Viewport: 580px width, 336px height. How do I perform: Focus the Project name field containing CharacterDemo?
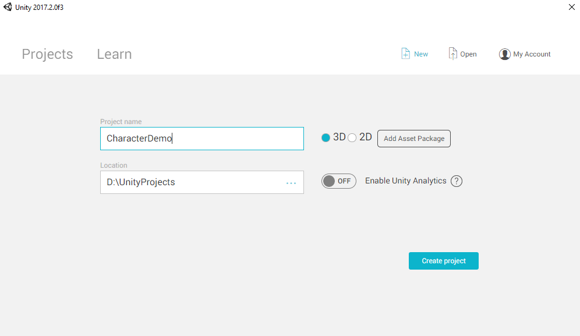(201, 139)
